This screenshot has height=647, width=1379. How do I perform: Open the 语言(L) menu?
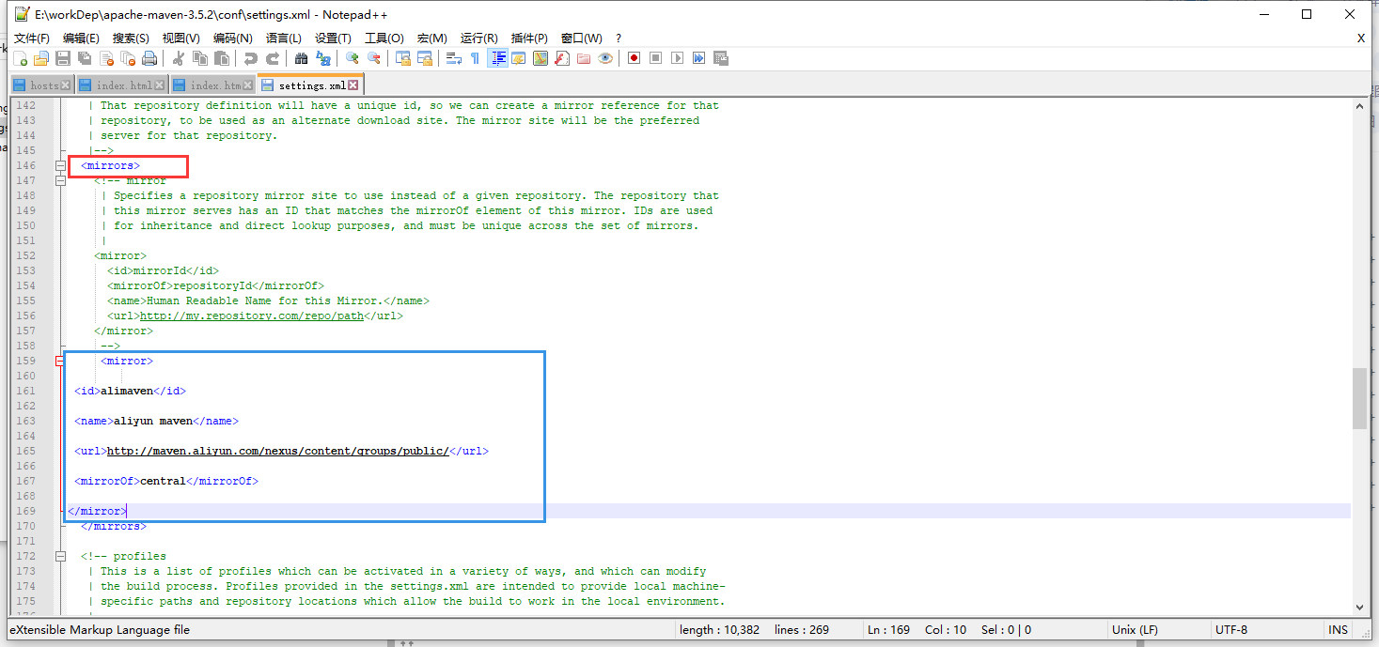pyautogui.click(x=283, y=38)
